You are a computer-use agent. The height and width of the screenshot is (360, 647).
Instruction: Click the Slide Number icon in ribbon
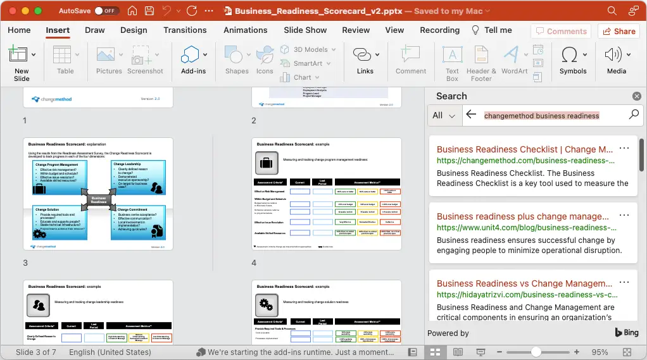(x=537, y=63)
